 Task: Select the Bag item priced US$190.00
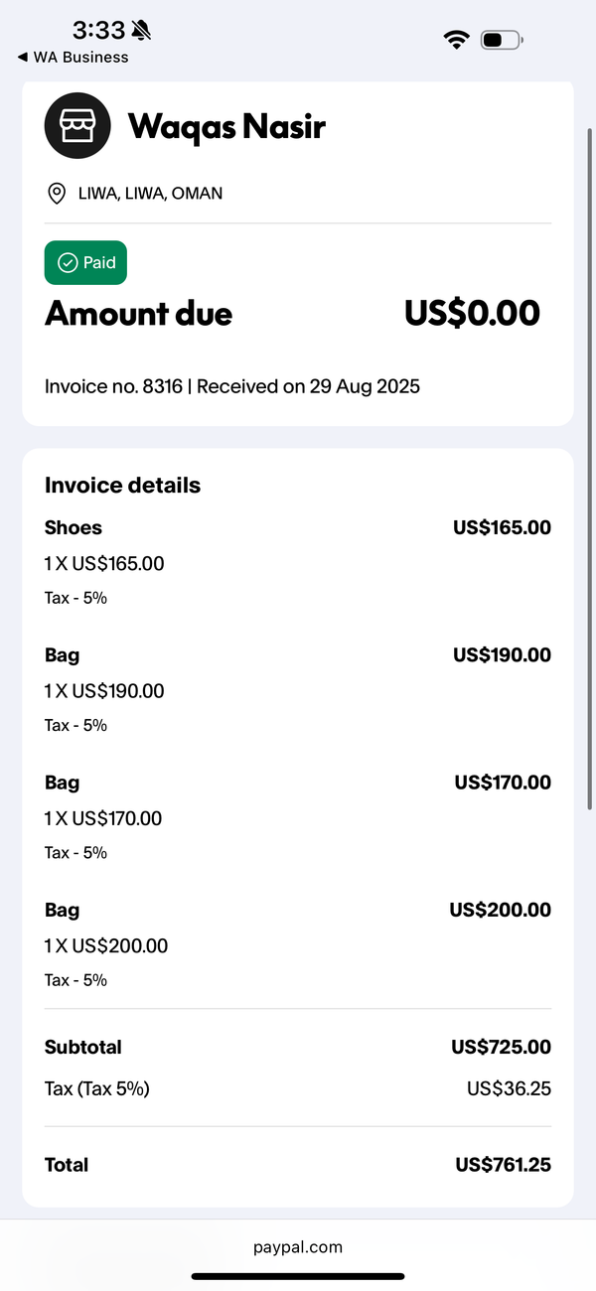tap(298, 689)
